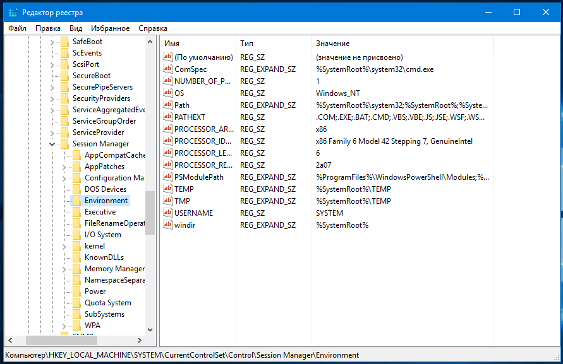563x364 pixels.
Task: Expand the SafeBoot key node
Action: [x=52, y=42]
